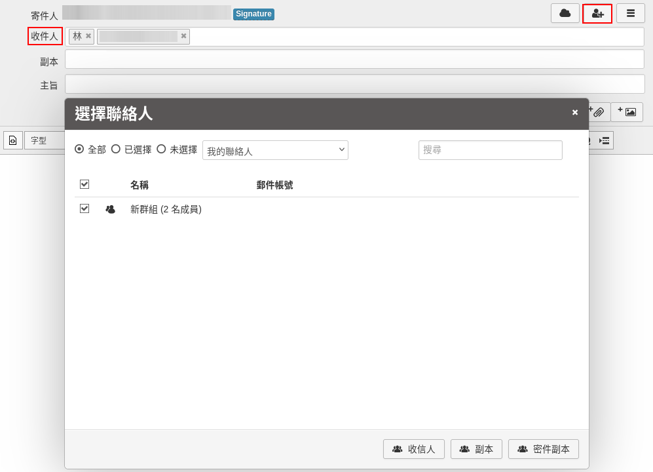The image size is (653, 472).
Task: Open the add contact icon button
Action: (x=597, y=14)
